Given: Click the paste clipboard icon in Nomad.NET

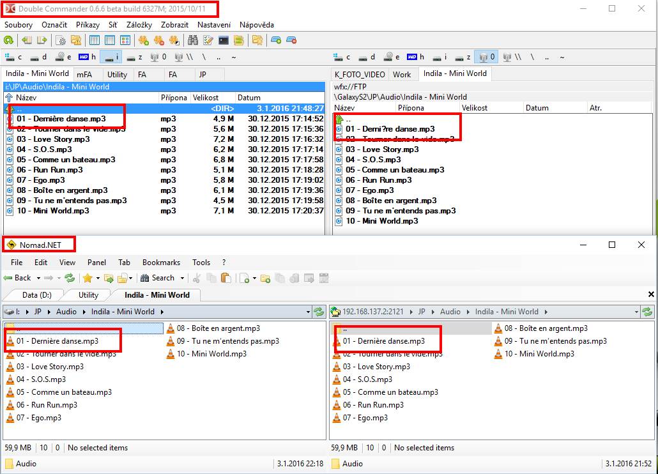Looking at the screenshot, I should (225, 278).
